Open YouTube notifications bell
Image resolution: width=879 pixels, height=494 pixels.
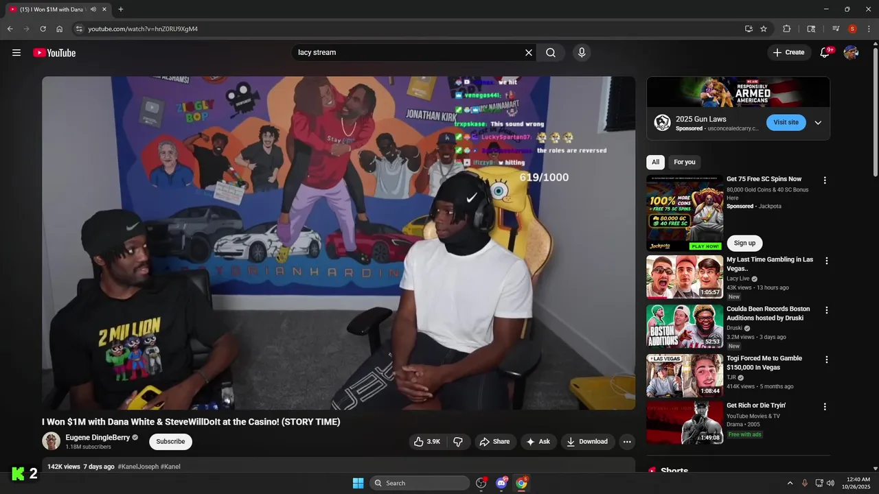pyautogui.click(x=825, y=52)
